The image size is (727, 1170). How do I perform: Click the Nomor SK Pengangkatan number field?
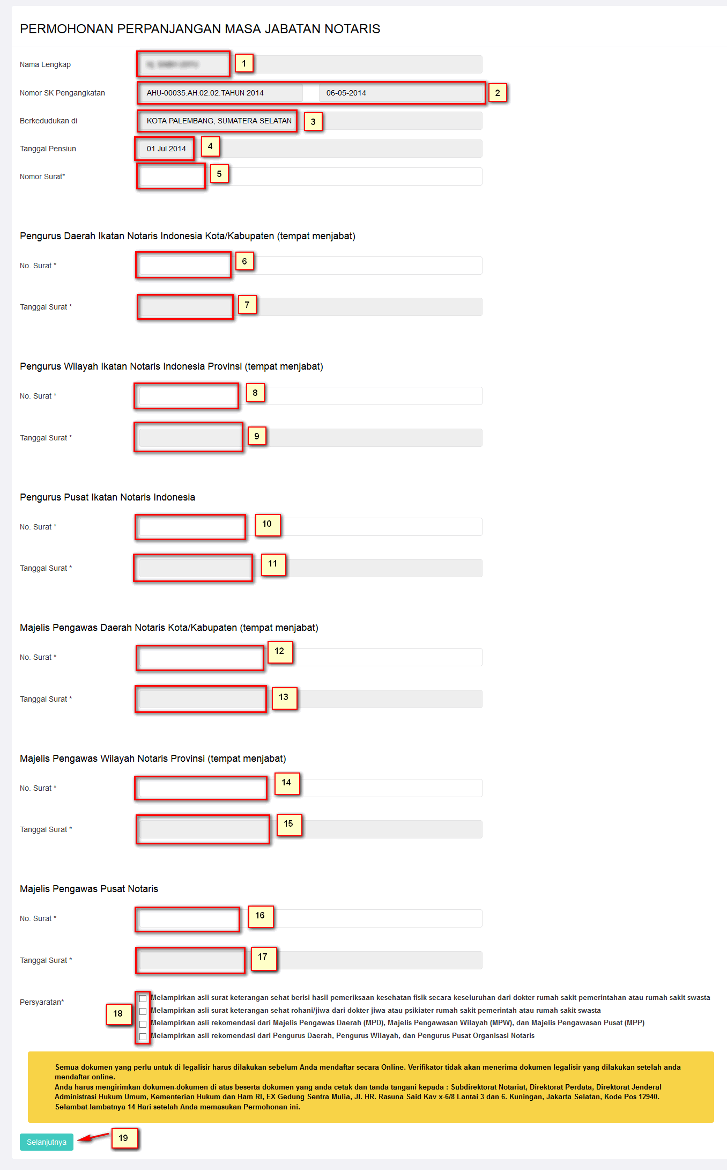pos(220,93)
